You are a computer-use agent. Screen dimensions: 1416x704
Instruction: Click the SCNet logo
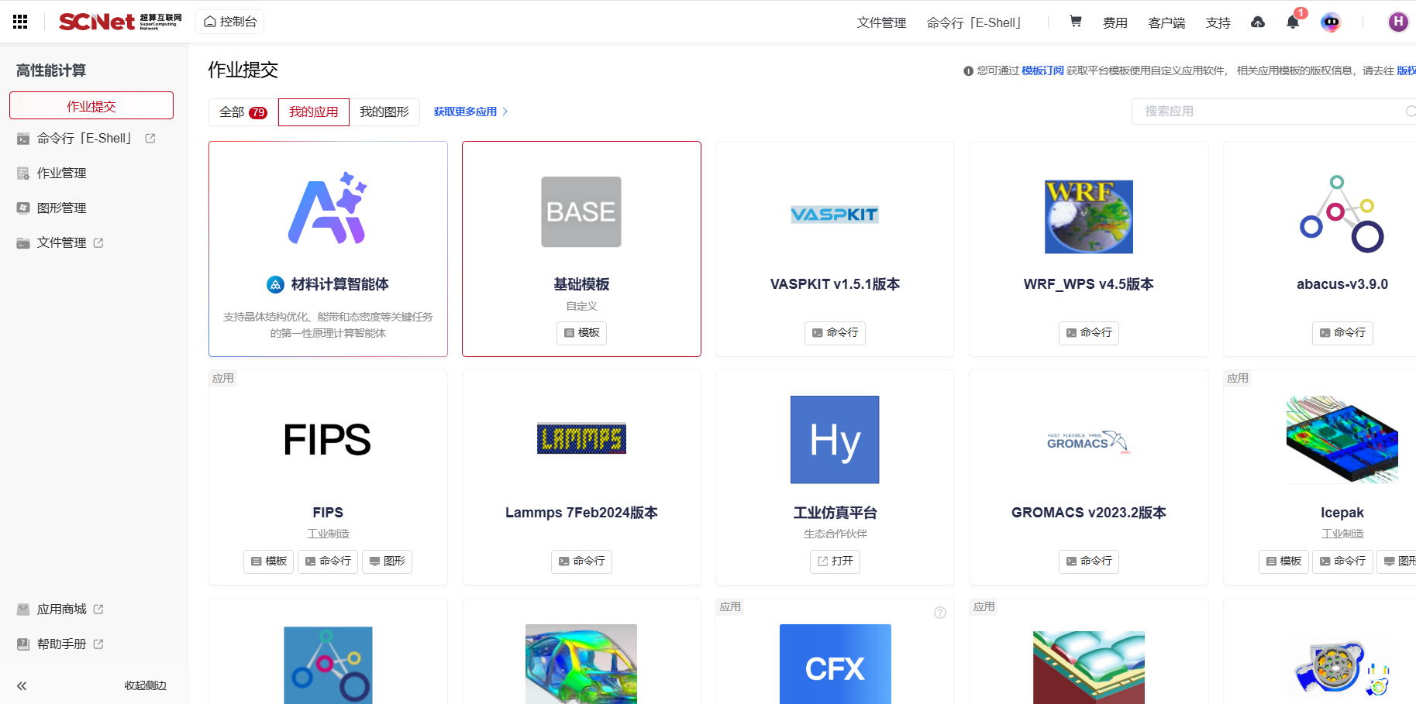(x=120, y=22)
